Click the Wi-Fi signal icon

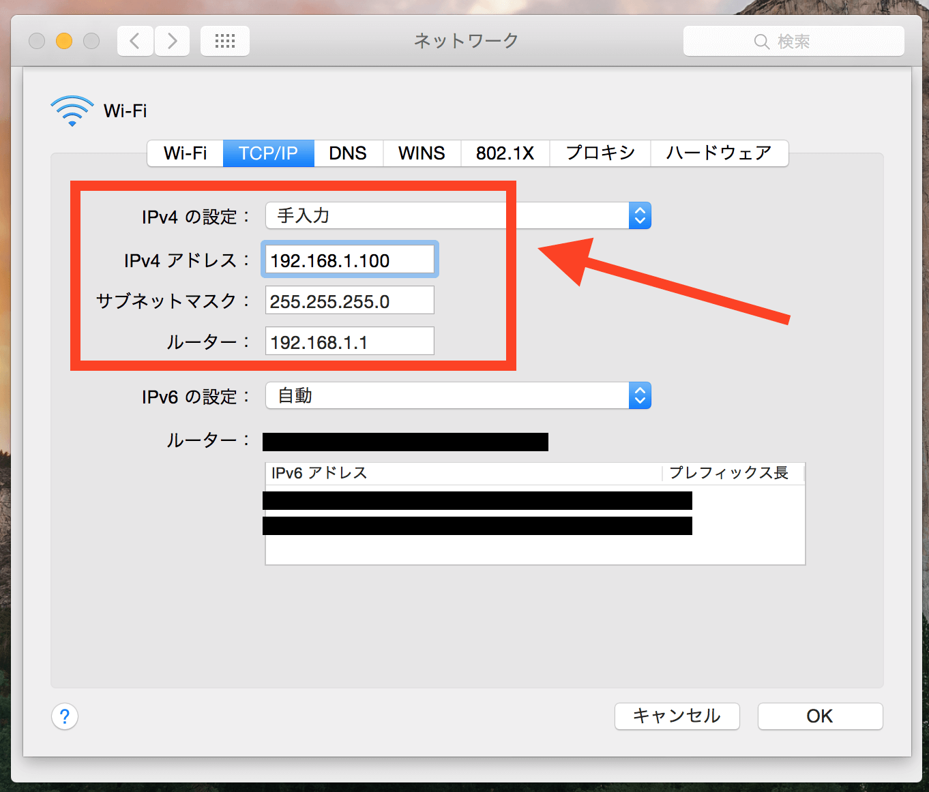[x=71, y=110]
